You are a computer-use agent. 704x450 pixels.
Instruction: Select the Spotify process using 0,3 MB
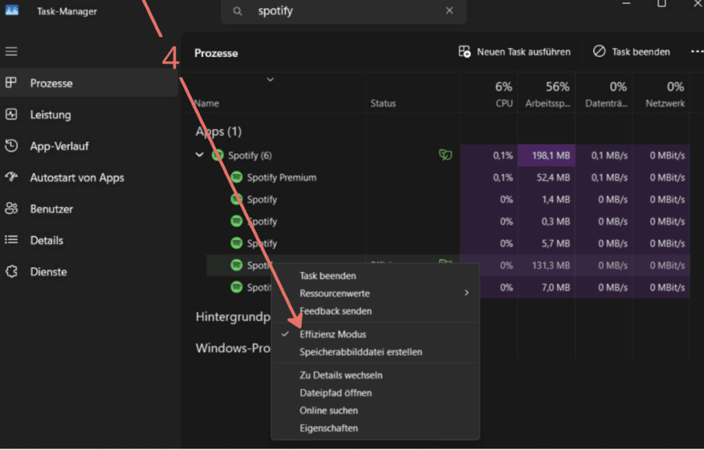tap(448, 222)
